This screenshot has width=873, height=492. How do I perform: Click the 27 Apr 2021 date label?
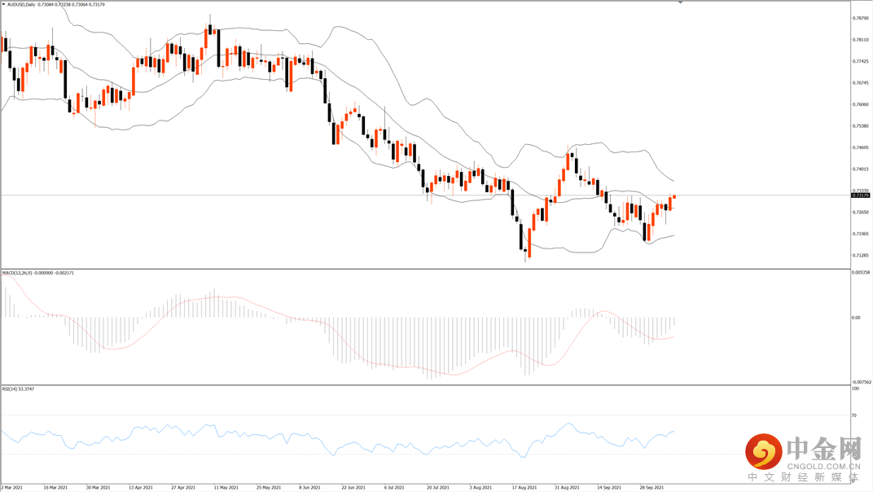(x=184, y=488)
